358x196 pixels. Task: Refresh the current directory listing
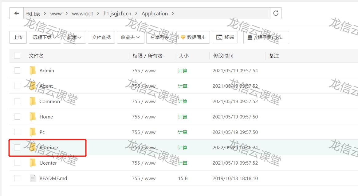[x=275, y=13]
